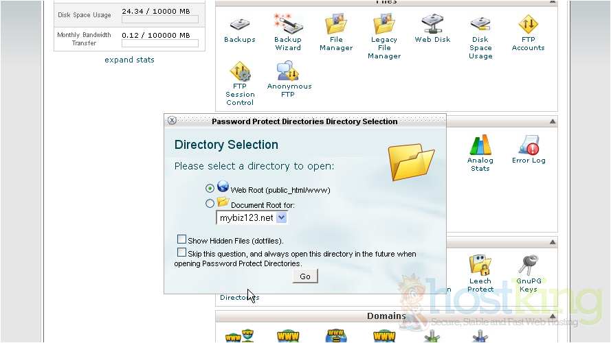Select the Document Root for option
This screenshot has width=611, height=343.
tap(210, 204)
